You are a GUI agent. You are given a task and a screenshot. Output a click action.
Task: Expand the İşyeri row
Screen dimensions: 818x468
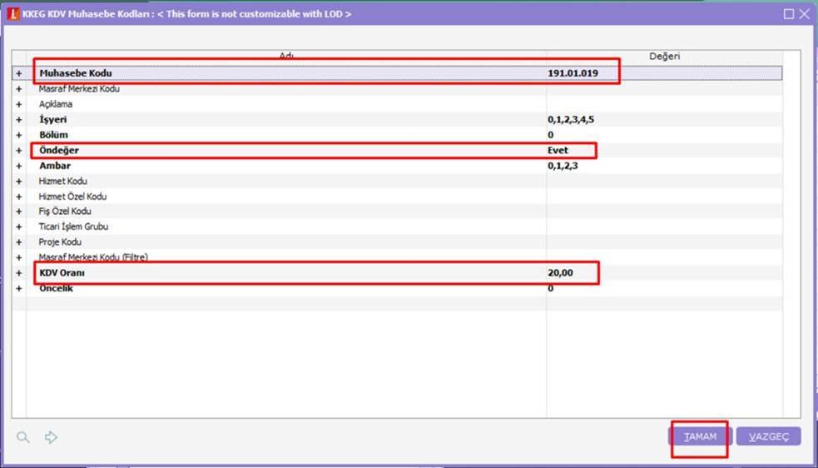(x=19, y=120)
